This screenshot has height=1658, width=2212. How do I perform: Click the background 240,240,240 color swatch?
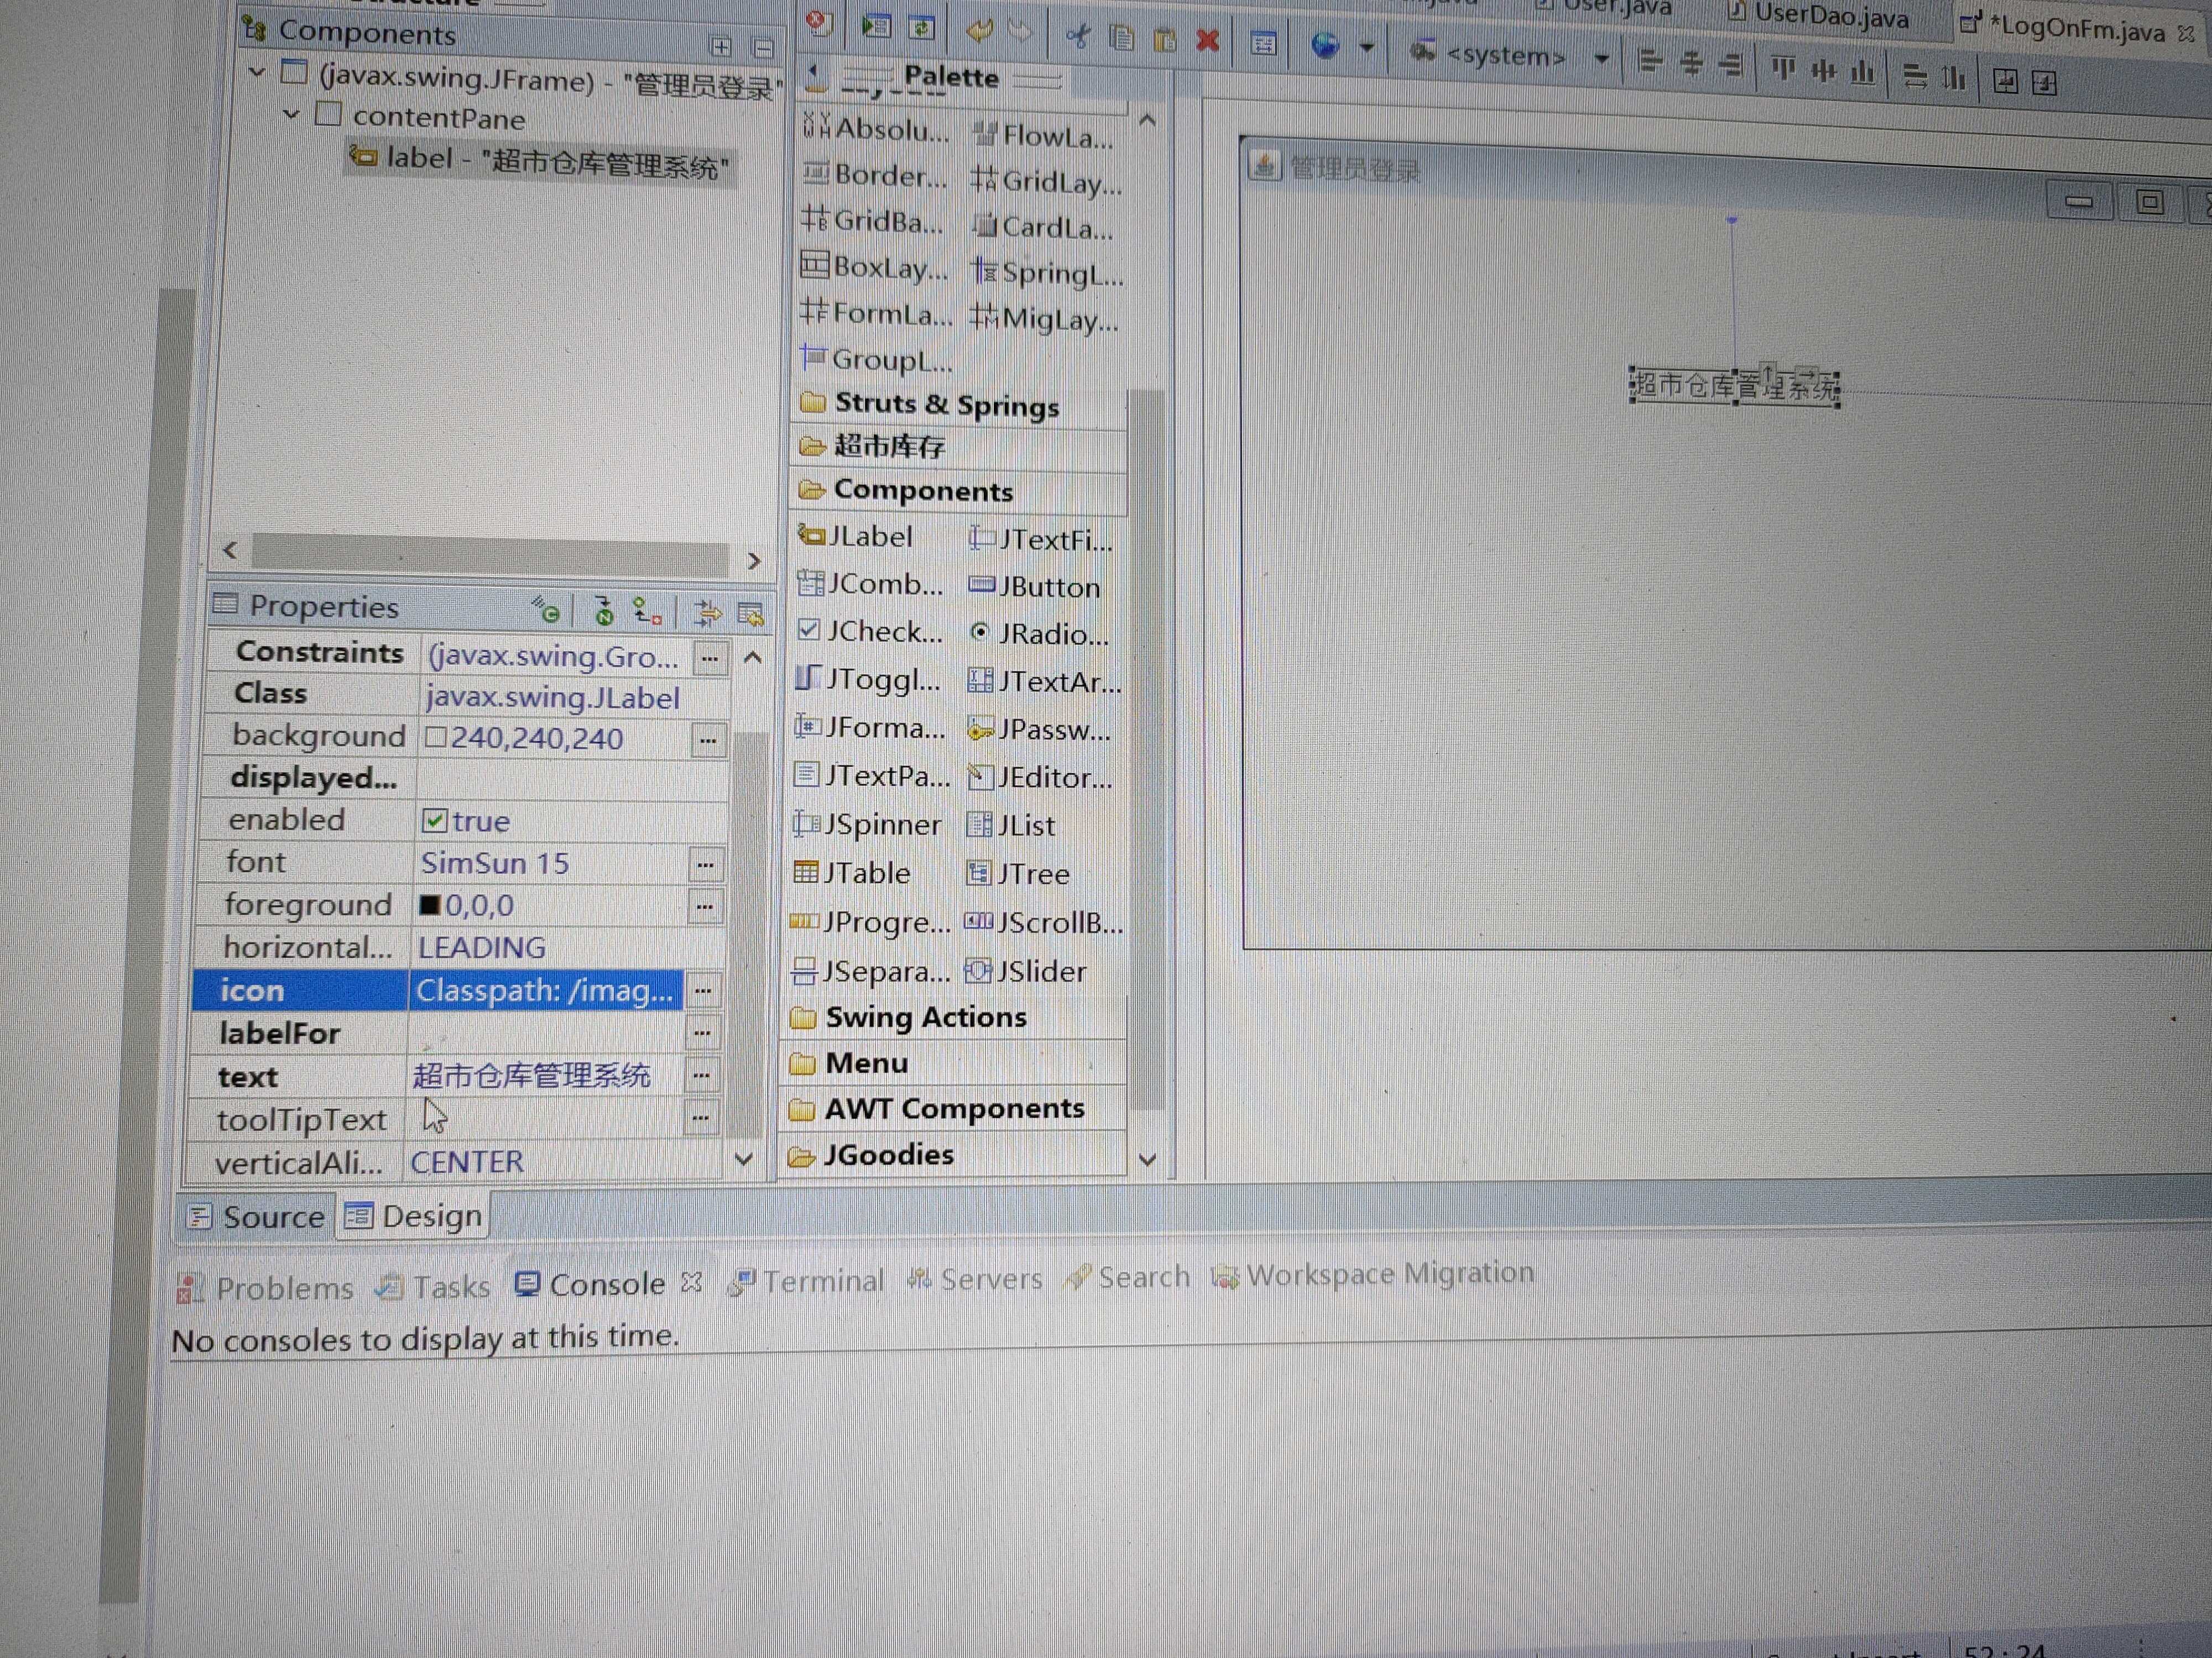[x=435, y=738]
